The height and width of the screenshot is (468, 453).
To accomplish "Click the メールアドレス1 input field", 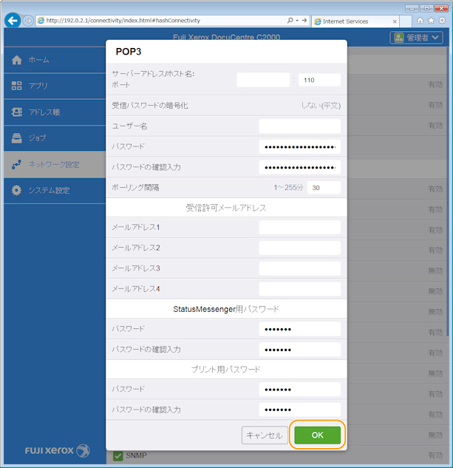I will [299, 227].
